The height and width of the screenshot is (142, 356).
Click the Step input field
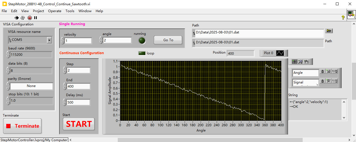click(78, 70)
